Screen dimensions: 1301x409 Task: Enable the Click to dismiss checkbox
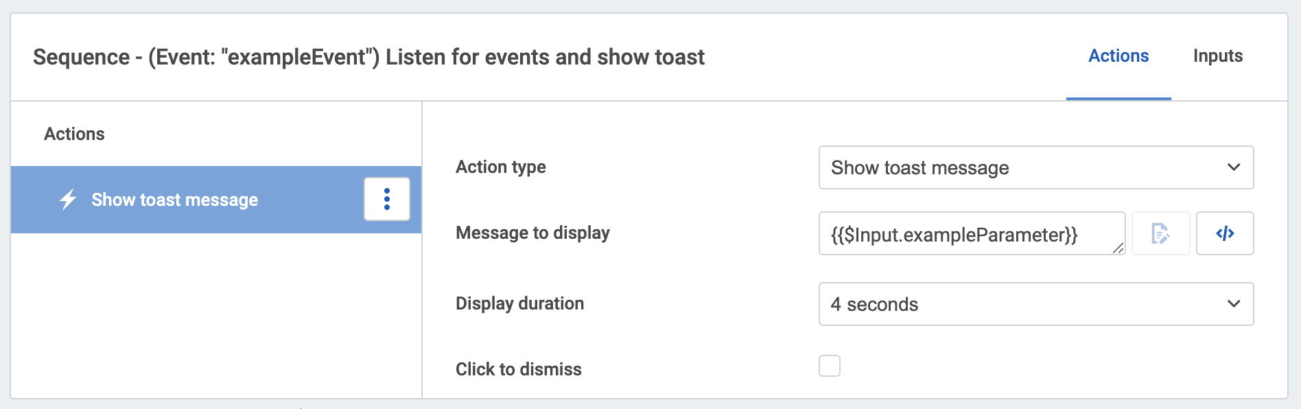(830, 366)
